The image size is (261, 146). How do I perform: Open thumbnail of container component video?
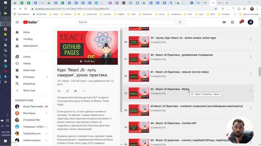click(139, 110)
